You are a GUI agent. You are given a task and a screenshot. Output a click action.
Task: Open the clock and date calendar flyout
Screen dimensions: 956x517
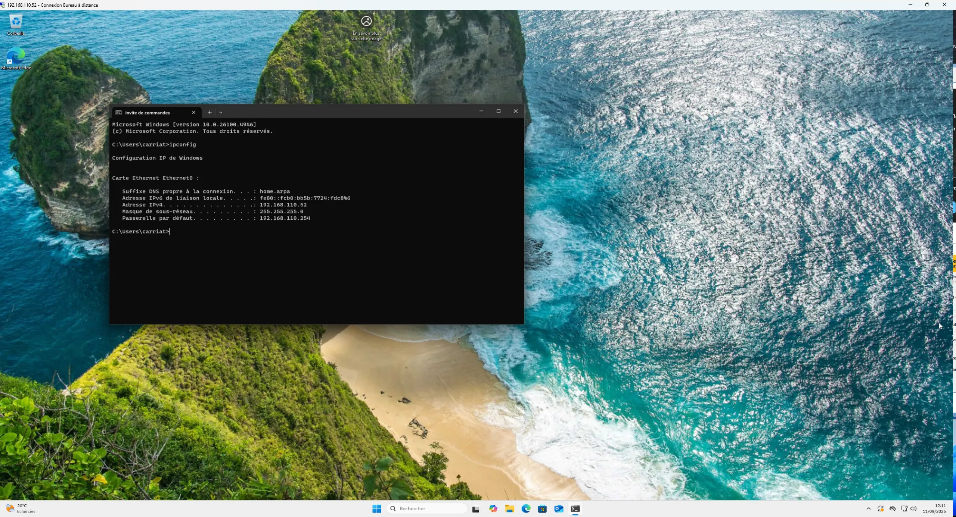pos(934,508)
